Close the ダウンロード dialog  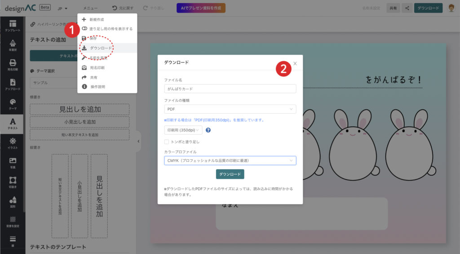[295, 63]
